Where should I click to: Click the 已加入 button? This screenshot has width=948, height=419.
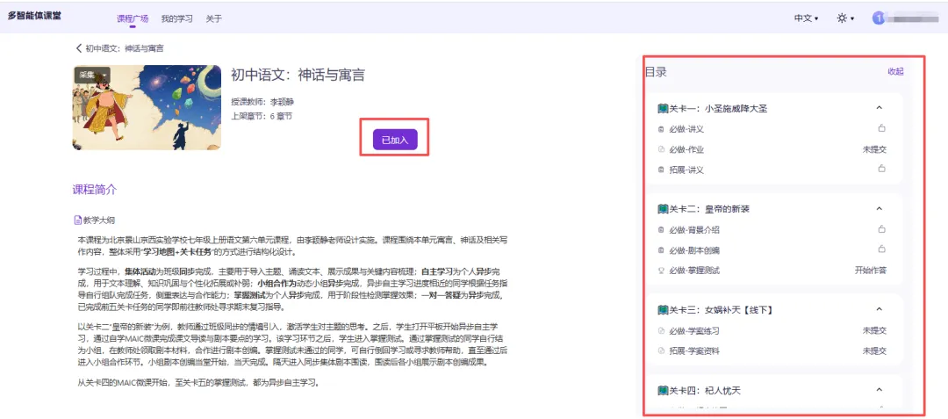395,140
